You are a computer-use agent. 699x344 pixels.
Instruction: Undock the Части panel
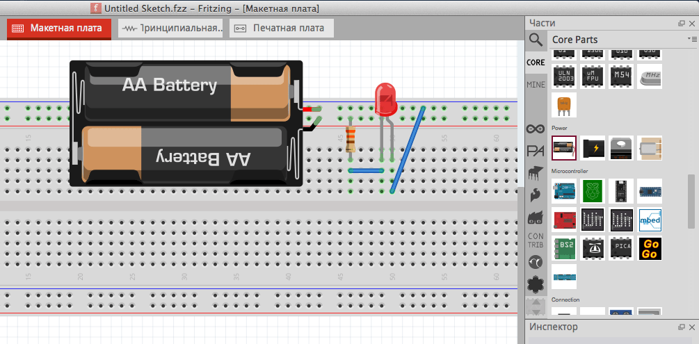pos(682,24)
